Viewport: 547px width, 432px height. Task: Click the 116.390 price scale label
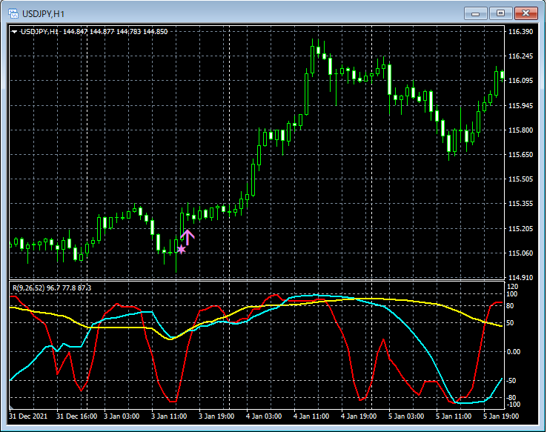[x=521, y=33]
